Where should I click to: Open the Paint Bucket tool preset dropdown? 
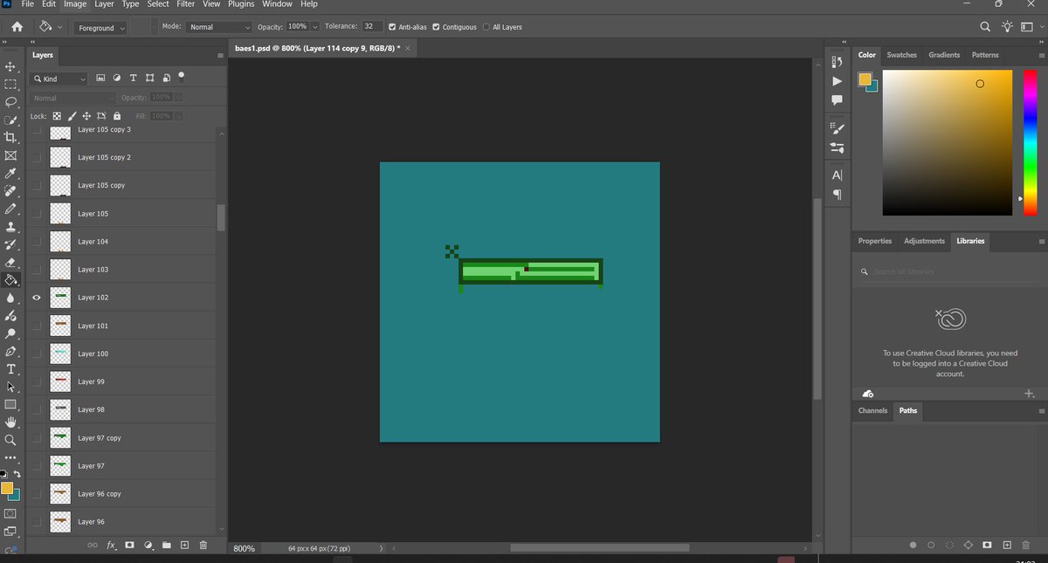coord(51,27)
